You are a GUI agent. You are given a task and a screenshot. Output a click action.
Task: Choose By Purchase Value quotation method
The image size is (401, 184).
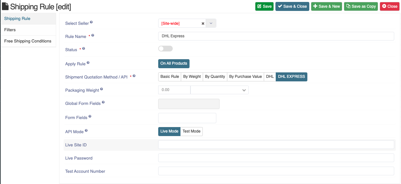[245, 77]
